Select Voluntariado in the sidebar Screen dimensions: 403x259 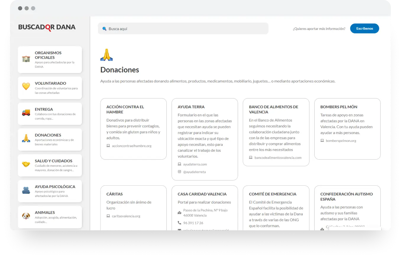50,88
